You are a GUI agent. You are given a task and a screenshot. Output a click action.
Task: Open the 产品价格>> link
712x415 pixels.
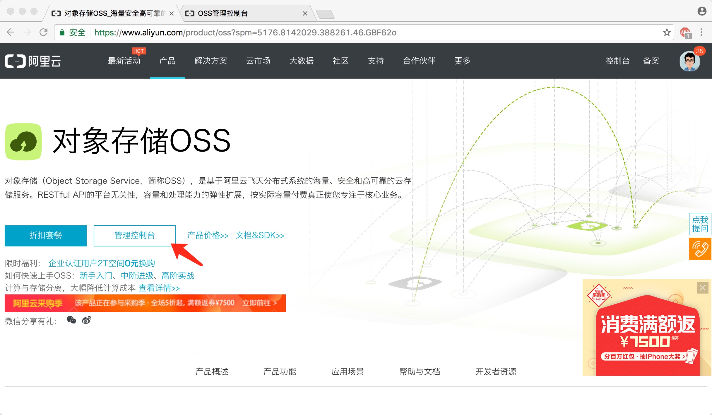pos(208,235)
